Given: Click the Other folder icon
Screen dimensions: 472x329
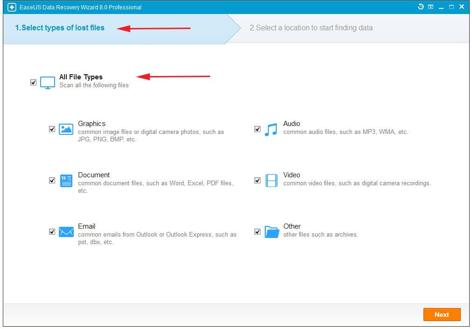Looking at the screenshot, I should tap(271, 232).
